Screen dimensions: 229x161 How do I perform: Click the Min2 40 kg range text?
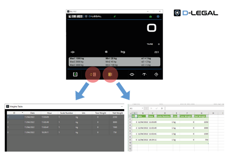point(111,62)
